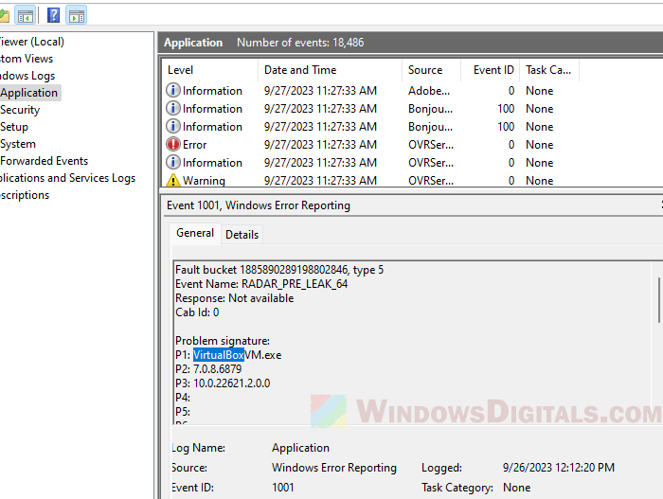Select Security log in the tree
The height and width of the screenshot is (499, 663).
click(20, 110)
